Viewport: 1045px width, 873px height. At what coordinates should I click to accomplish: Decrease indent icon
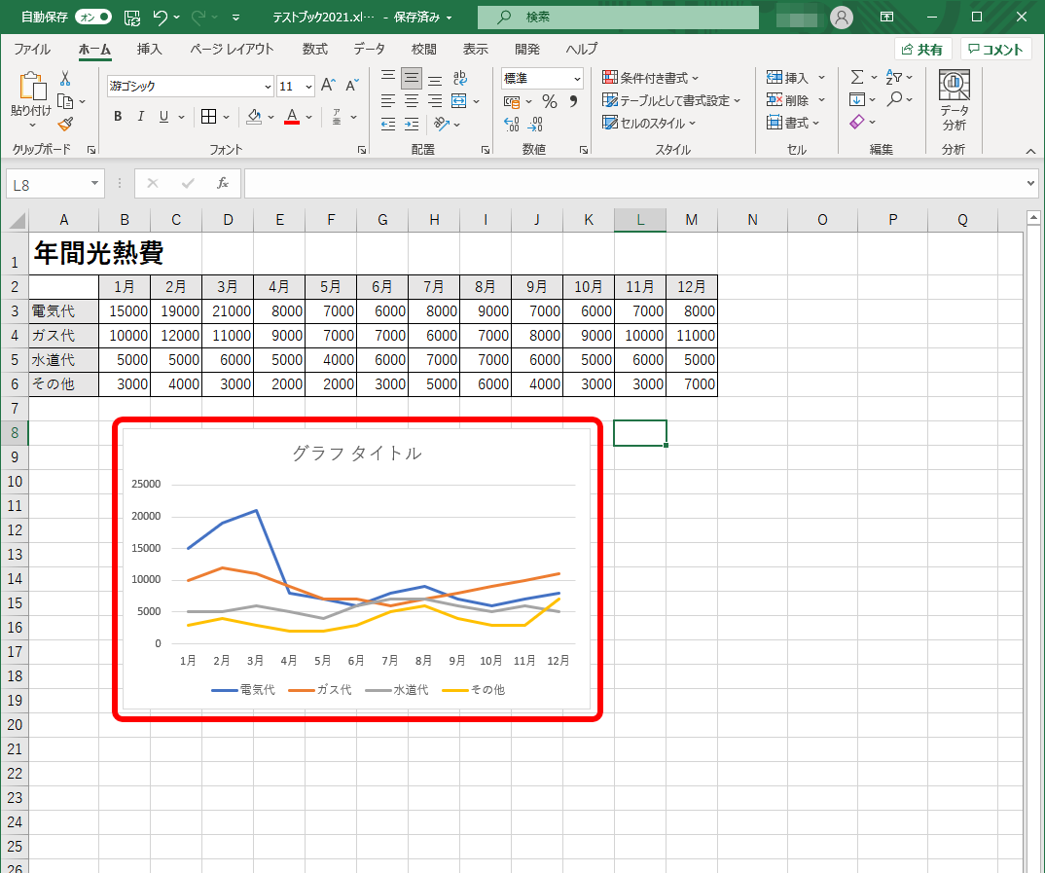(388, 124)
